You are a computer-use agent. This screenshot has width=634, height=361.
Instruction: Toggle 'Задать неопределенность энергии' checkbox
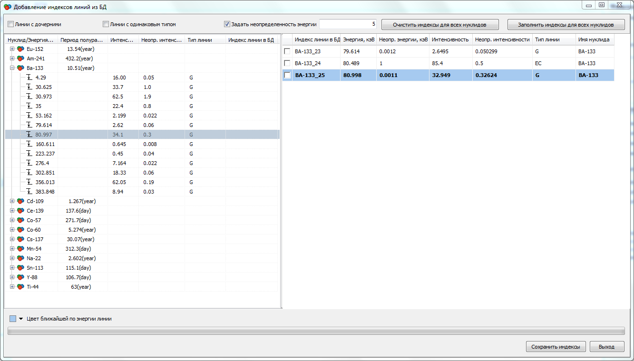coord(227,24)
